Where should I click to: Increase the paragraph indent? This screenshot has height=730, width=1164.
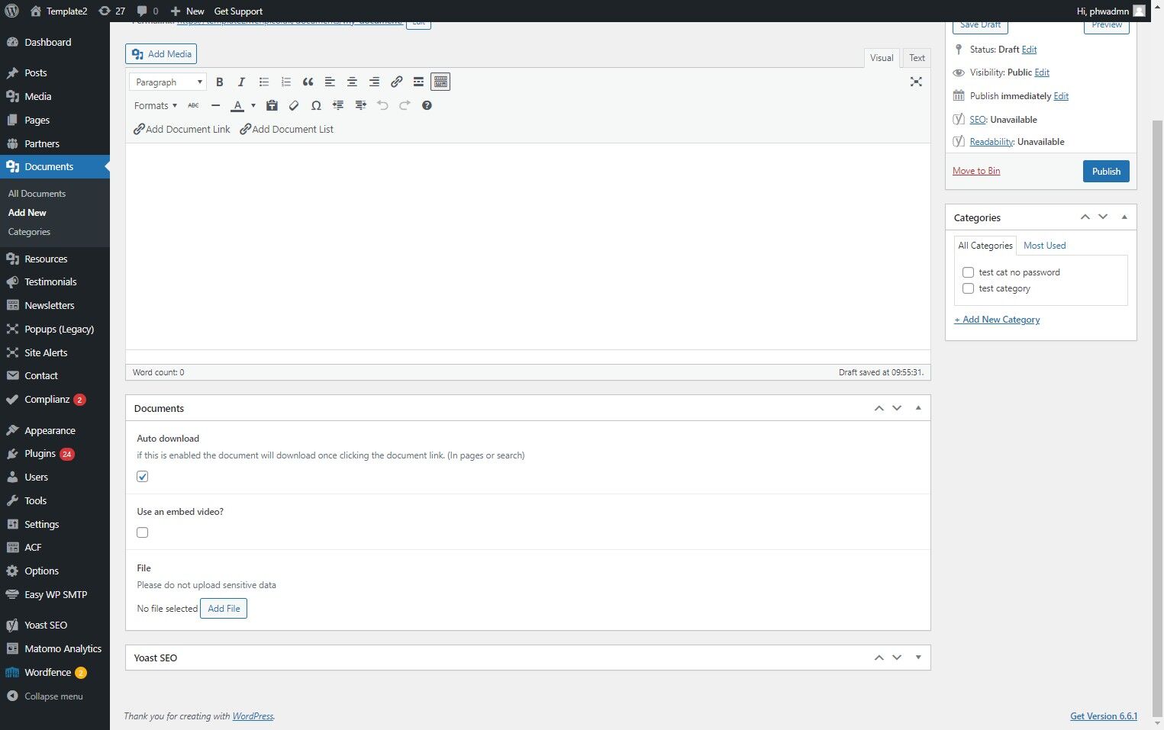tap(360, 105)
